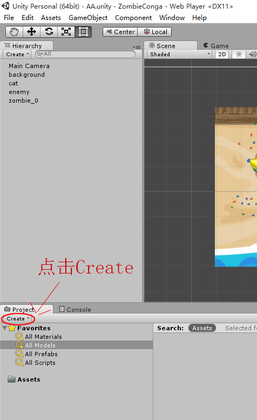
Task: Toggle 2D scene view mode
Action: tap(222, 55)
